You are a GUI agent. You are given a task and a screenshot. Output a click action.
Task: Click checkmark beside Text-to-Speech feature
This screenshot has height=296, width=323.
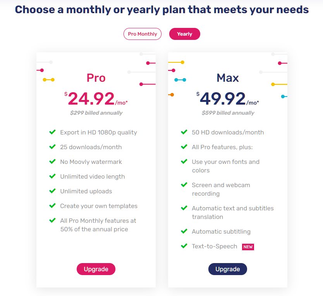[x=184, y=246]
